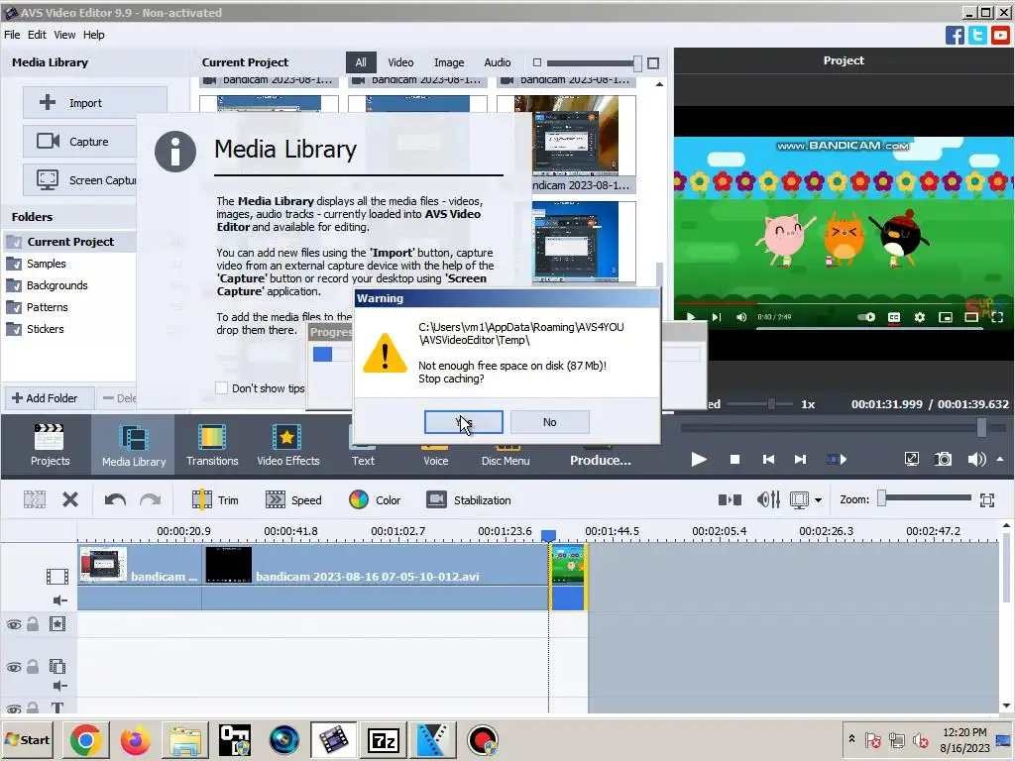
Task: Select the Patterns folder
Action: [x=47, y=307]
